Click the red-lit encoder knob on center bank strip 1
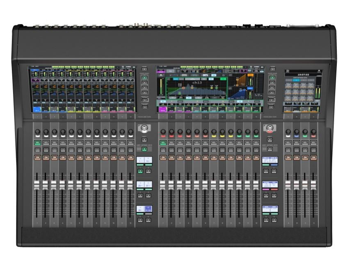This screenshot has width=352, height=267. tap(163, 132)
